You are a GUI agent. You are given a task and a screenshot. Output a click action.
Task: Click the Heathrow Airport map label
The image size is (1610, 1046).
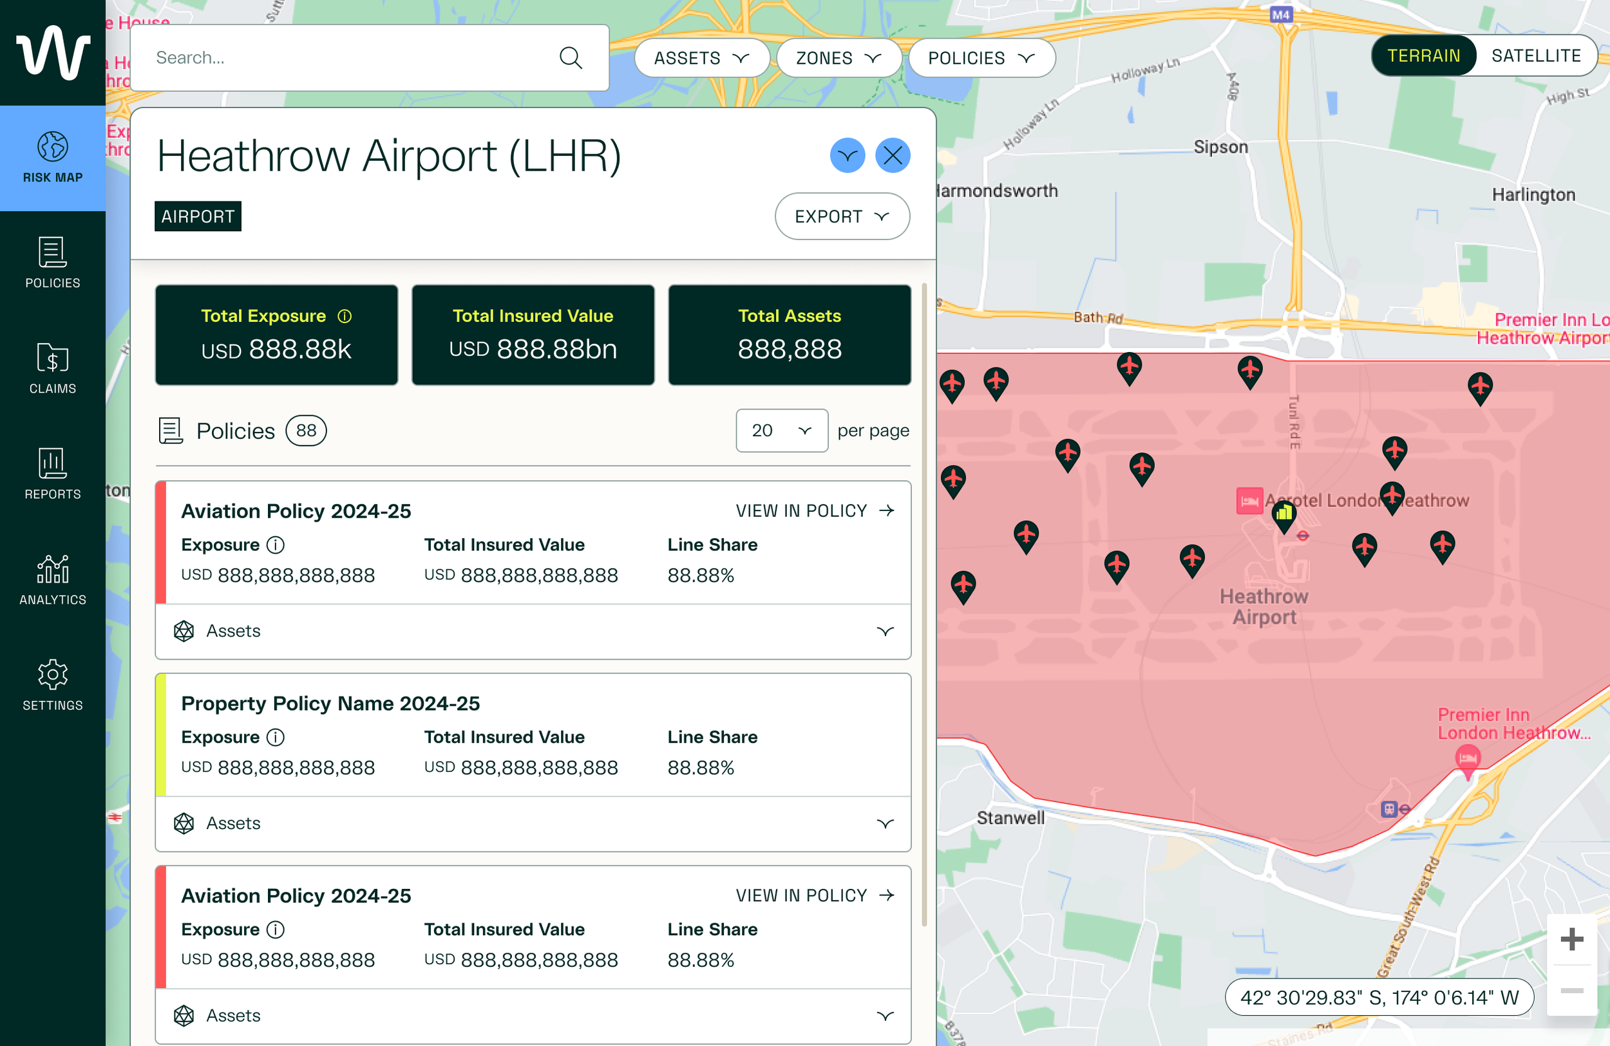[1264, 606]
